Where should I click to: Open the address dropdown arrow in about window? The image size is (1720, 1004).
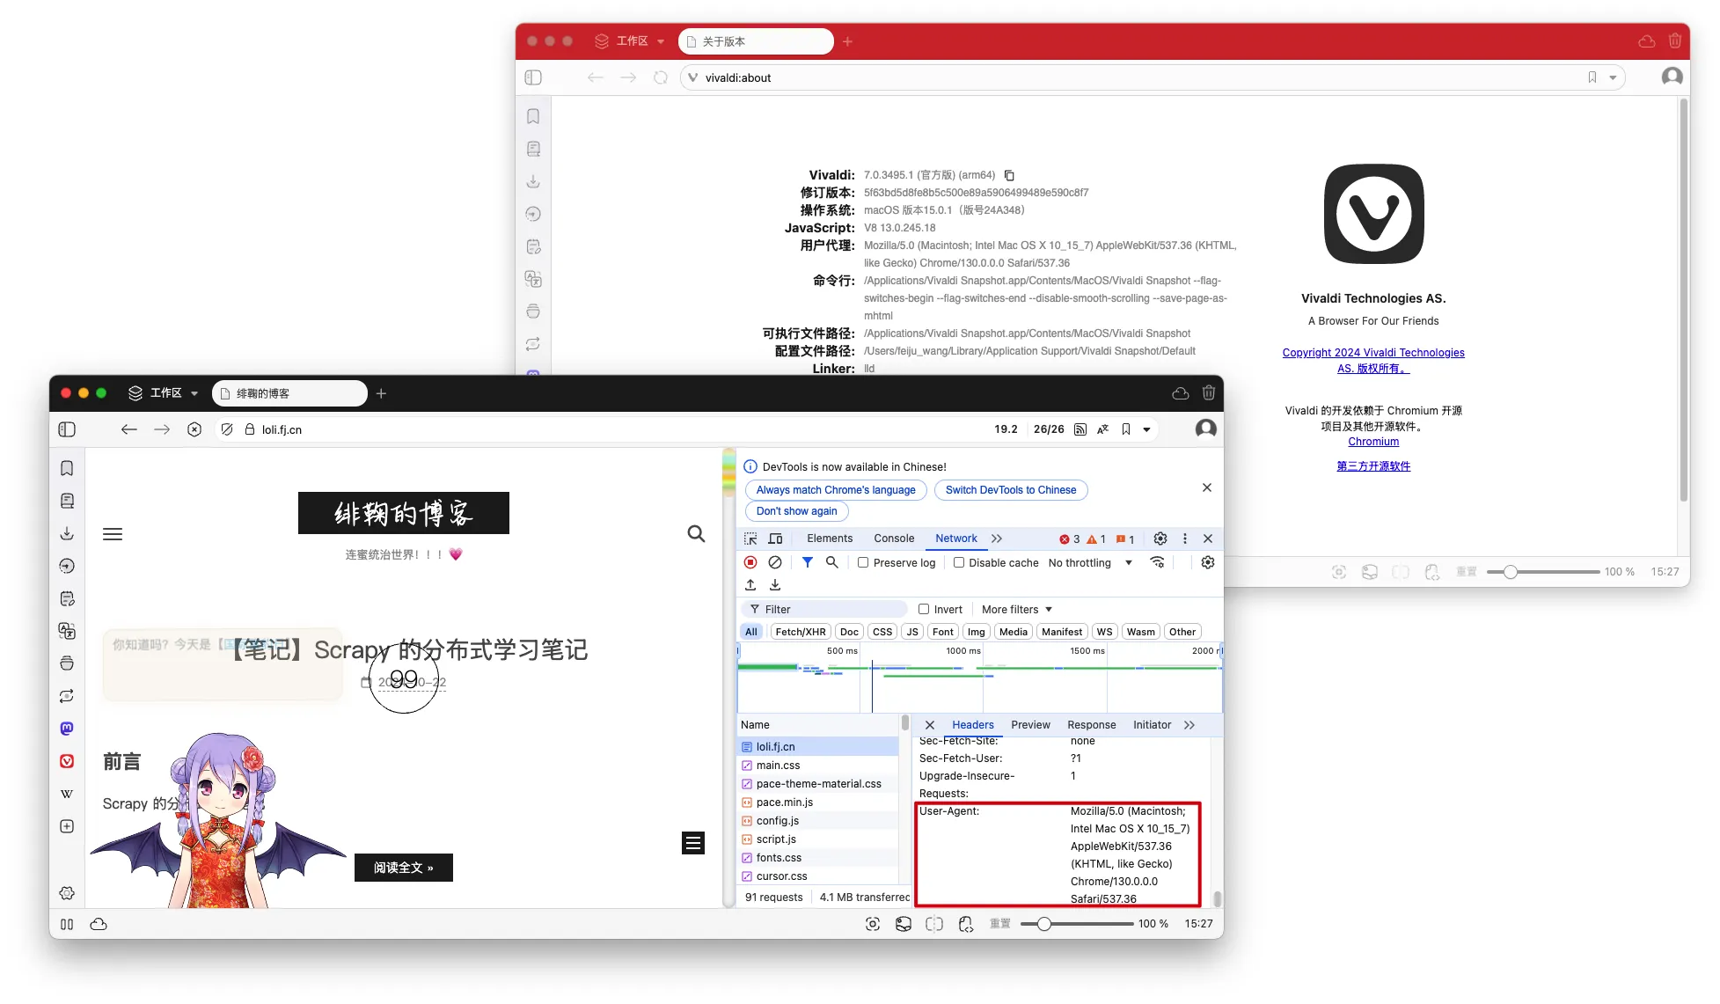(x=1613, y=77)
